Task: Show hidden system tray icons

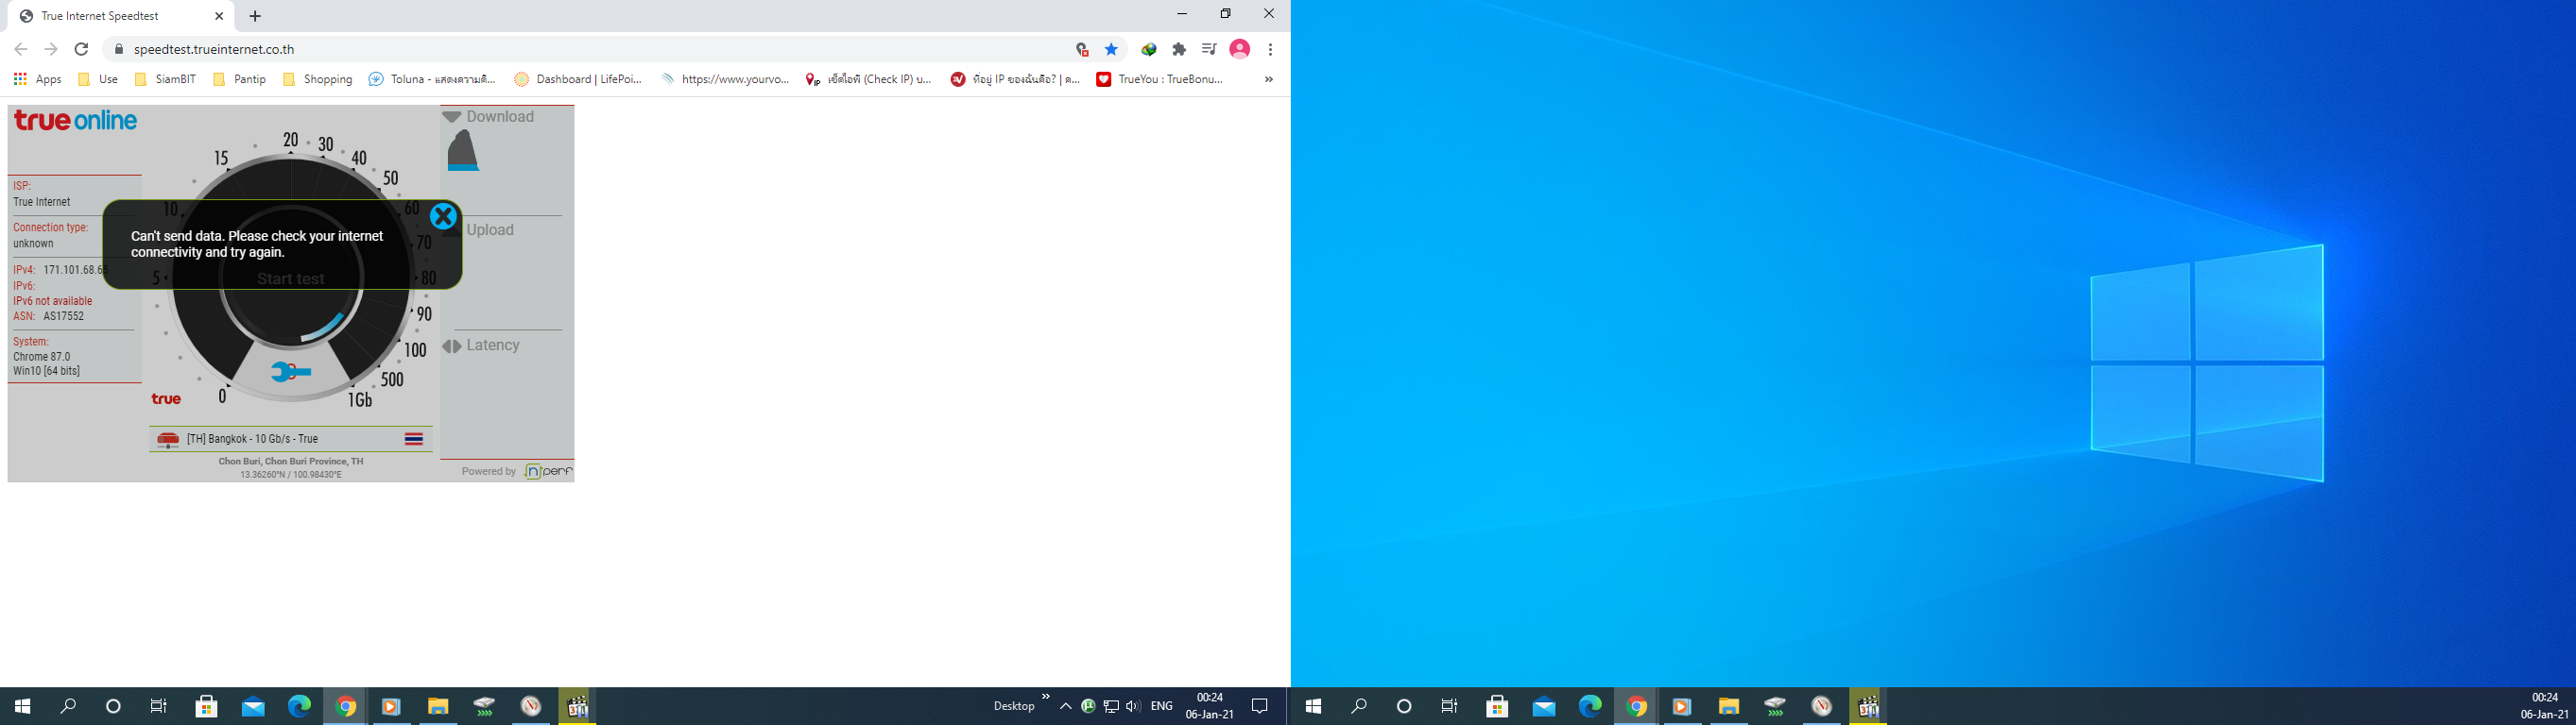Action: (x=1066, y=706)
